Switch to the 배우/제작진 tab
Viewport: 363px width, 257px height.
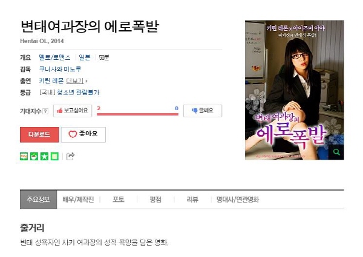[x=78, y=200]
